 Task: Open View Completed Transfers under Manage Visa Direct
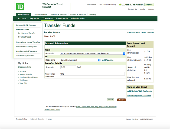(x=139, y=96)
